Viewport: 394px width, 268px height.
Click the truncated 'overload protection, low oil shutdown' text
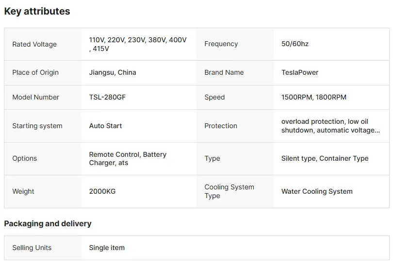coord(330,126)
